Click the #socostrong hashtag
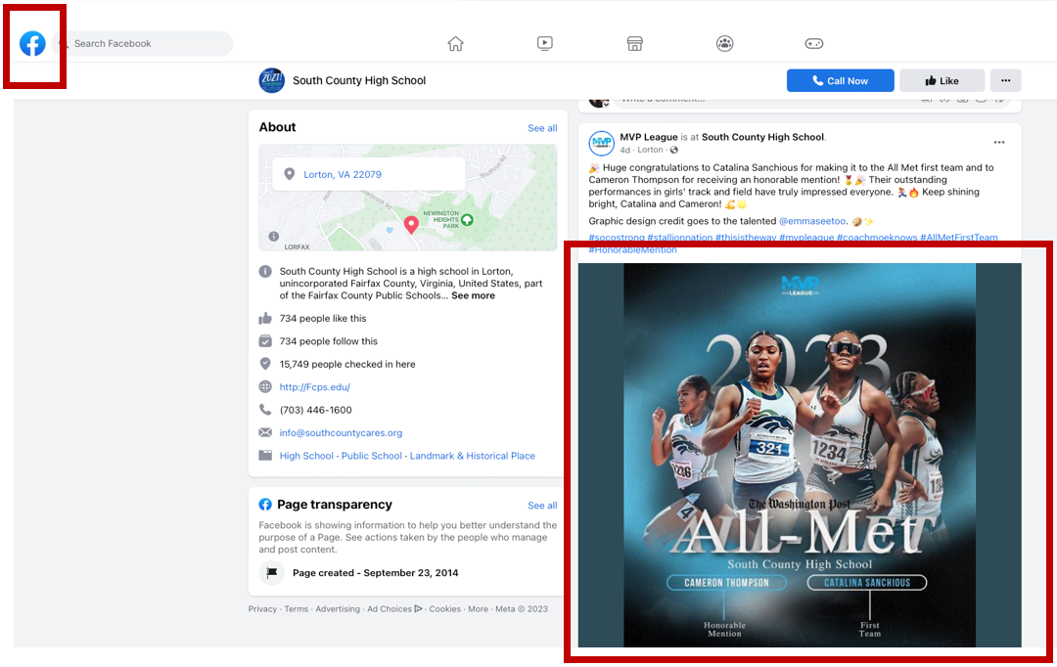1057x667 pixels. tap(617, 238)
